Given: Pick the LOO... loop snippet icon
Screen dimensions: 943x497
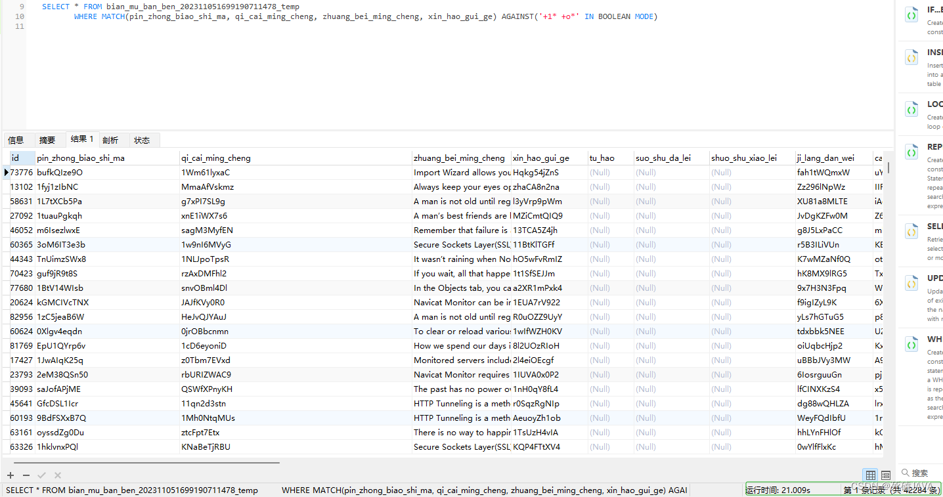Looking at the screenshot, I should pyautogui.click(x=911, y=110).
